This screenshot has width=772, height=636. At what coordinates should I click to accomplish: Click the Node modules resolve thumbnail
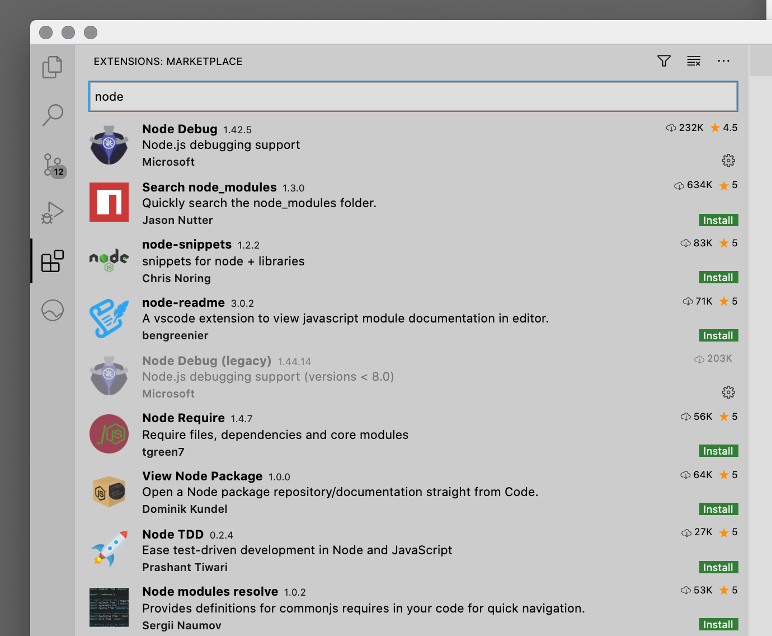click(x=109, y=607)
